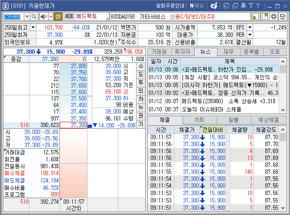Open the 250일최고 period dropdown
290x215 pixels.
tap(33, 28)
